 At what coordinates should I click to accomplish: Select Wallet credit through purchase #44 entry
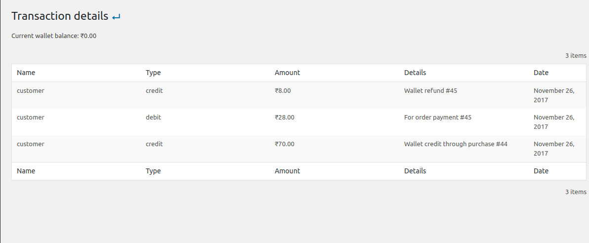coord(456,144)
